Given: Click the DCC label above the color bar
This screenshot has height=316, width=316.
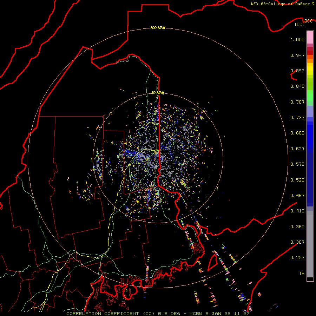Looking at the screenshot, I should pyautogui.click(x=308, y=21).
